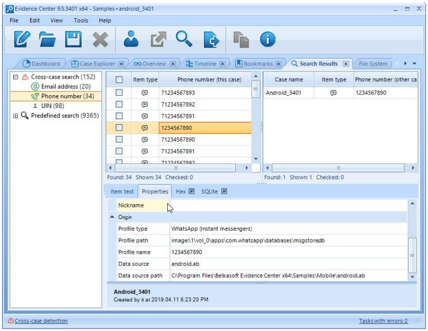This screenshot has height=331, width=428.
Task: Close the Overview tab
Action: (x=173, y=63)
